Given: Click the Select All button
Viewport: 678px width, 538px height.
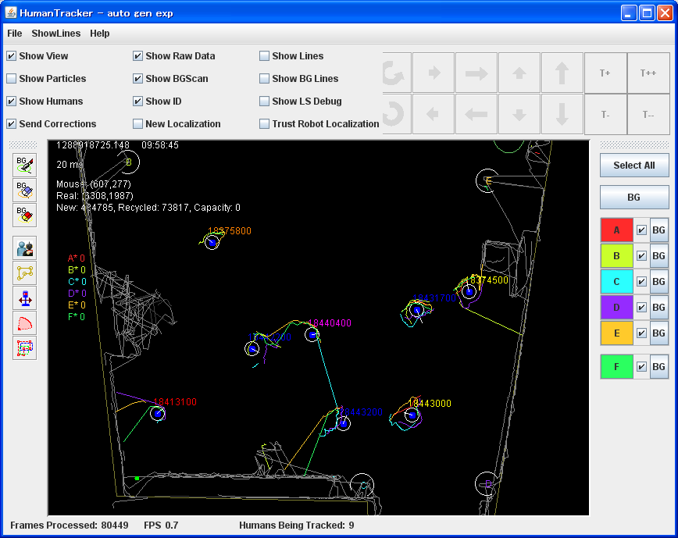Looking at the screenshot, I should (633, 166).
